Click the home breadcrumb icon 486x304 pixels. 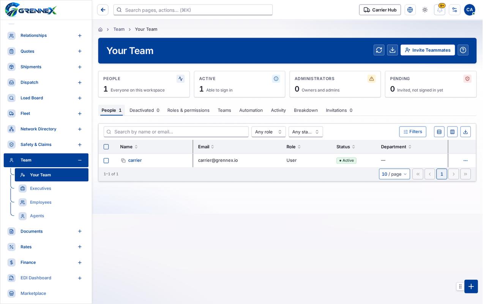pyautogui.click(x=100, y=29)
